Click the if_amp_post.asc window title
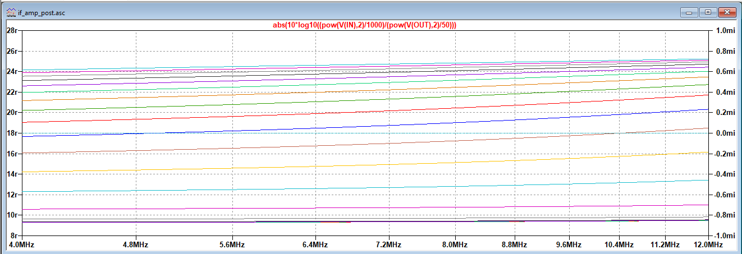The width and height of the screenshot is (742, 254). 42,12
